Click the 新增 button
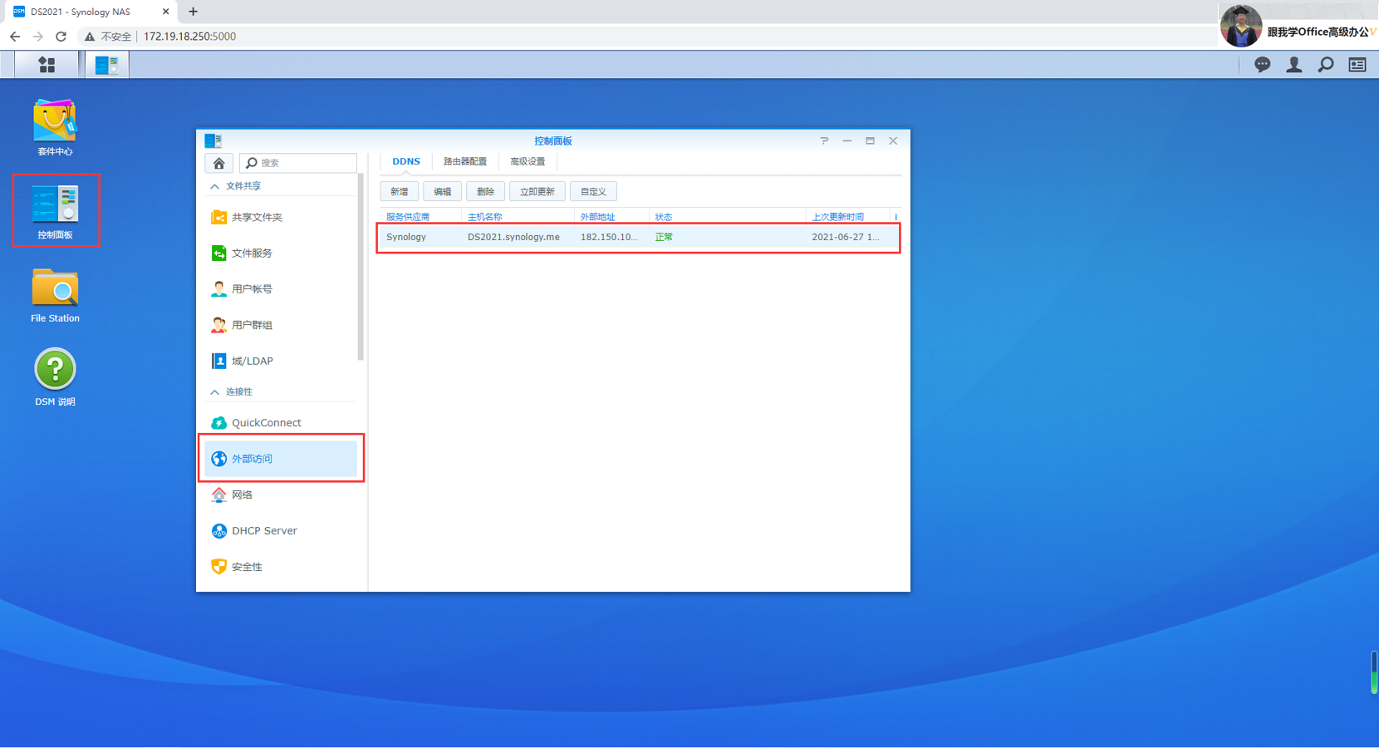Screen dimensions: 1379x748 pyautogui.click(x=400, y=191)
